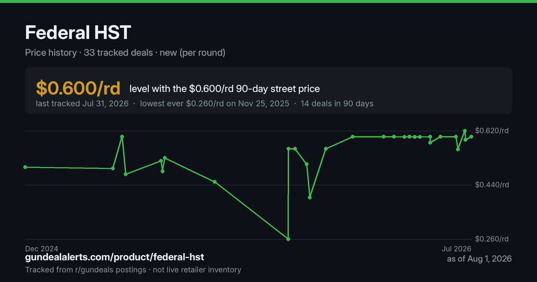Screen dimensions: 537x282
Task: Click the Jul 2026 date label
Action: (454, 248)
